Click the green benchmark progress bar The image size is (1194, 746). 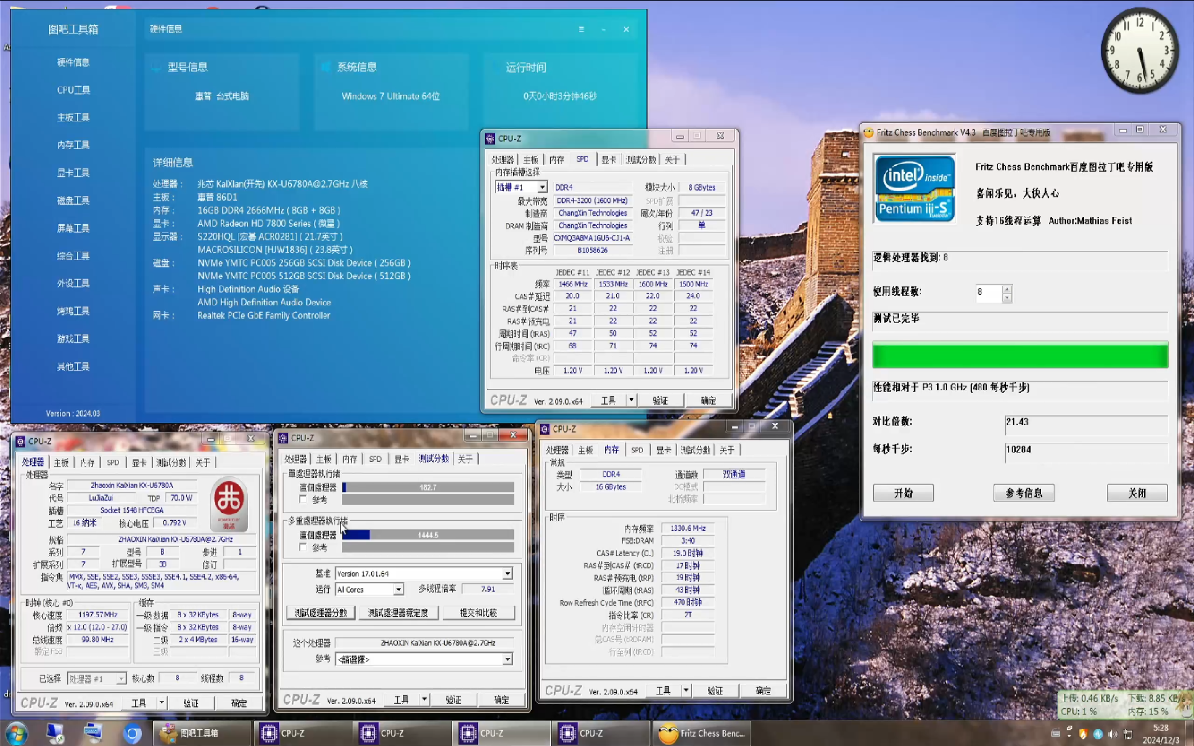click(x=1020, y=355)
